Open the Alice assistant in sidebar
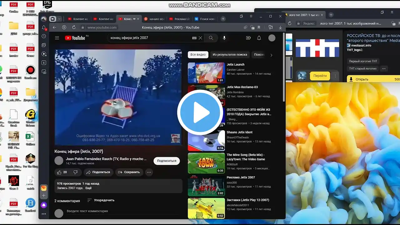Viewport: 400px width, 225px height. (44, 205)
